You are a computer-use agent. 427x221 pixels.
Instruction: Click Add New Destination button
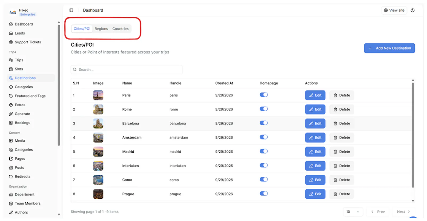click(389, 48)
